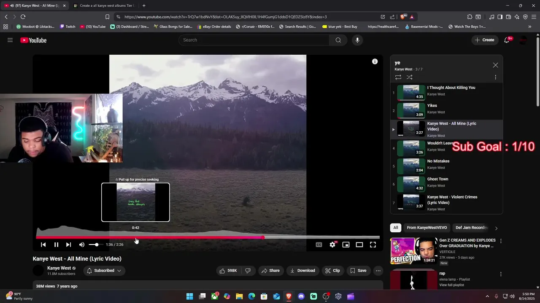Open browser extensions puzzle icon
The height and width of the screenshot is (303, 540).
pyautogui.click(x=470, y=17)
